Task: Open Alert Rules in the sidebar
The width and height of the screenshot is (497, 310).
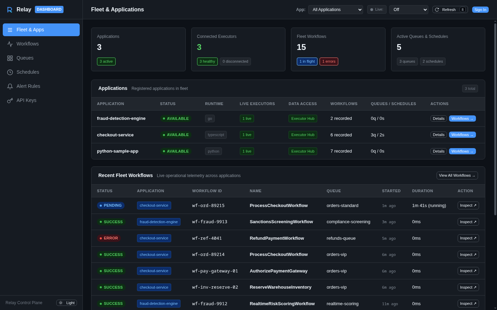Action: point(41,86)
